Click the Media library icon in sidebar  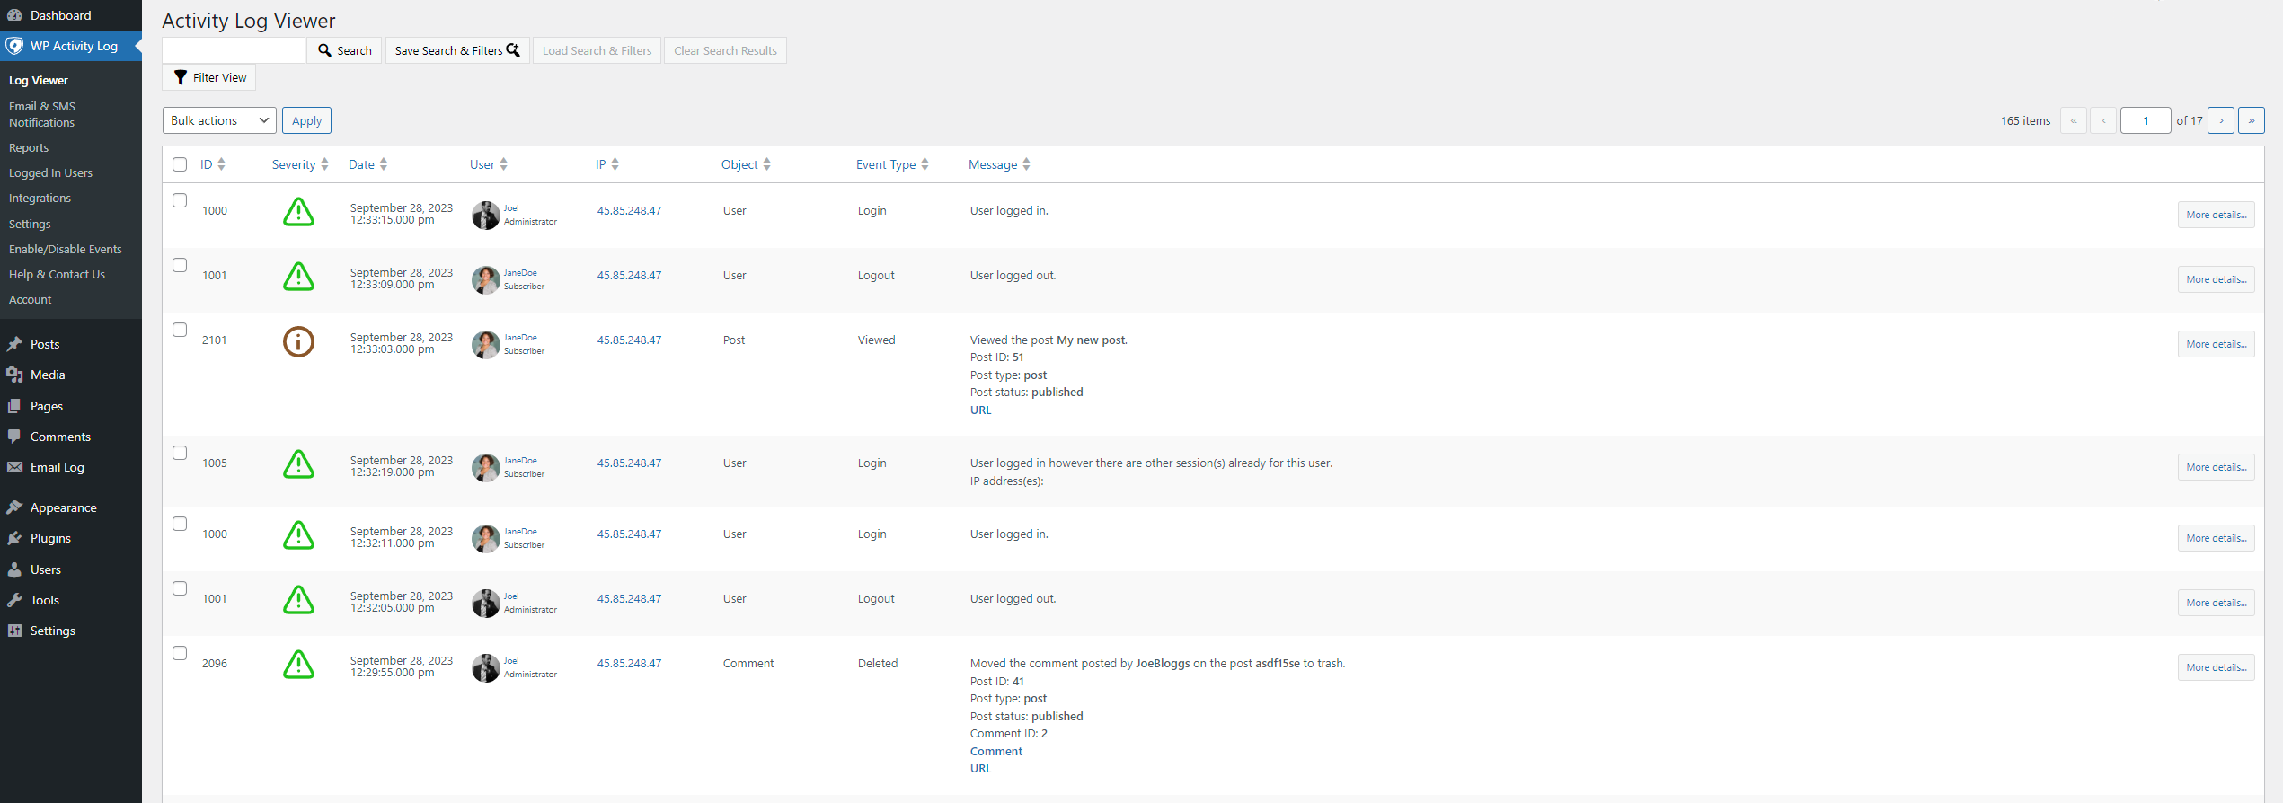click(14, 375)
